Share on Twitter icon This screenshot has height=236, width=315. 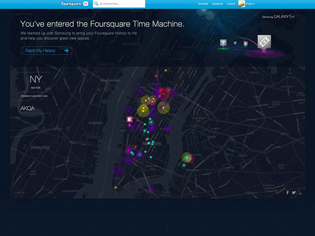[x=294, y=193]
